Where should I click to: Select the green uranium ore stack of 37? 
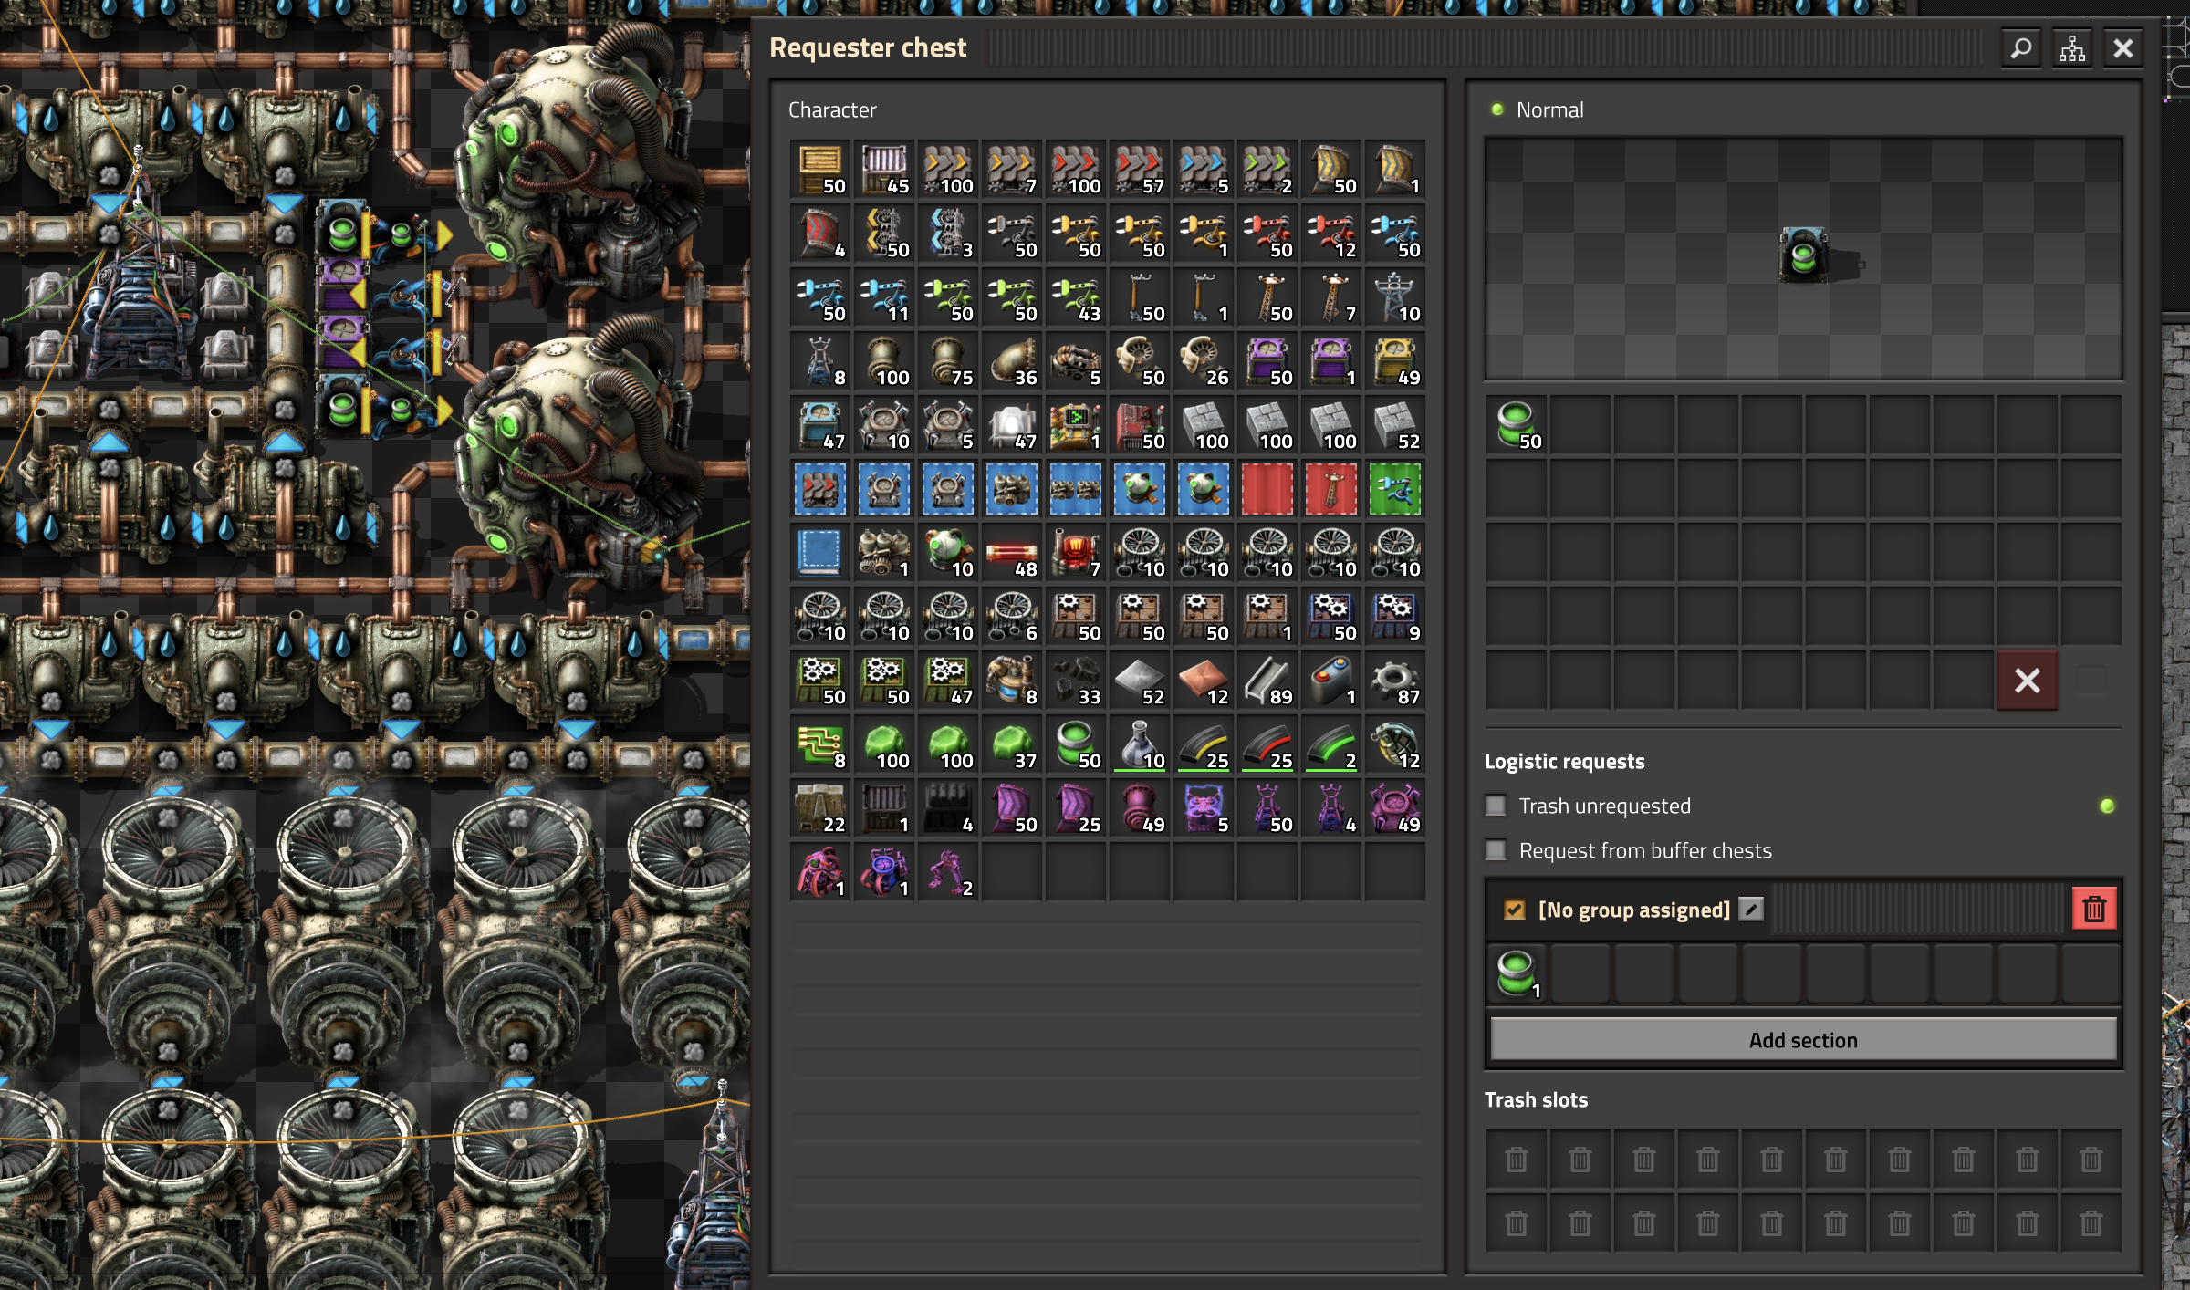(x=1012, y=744)
